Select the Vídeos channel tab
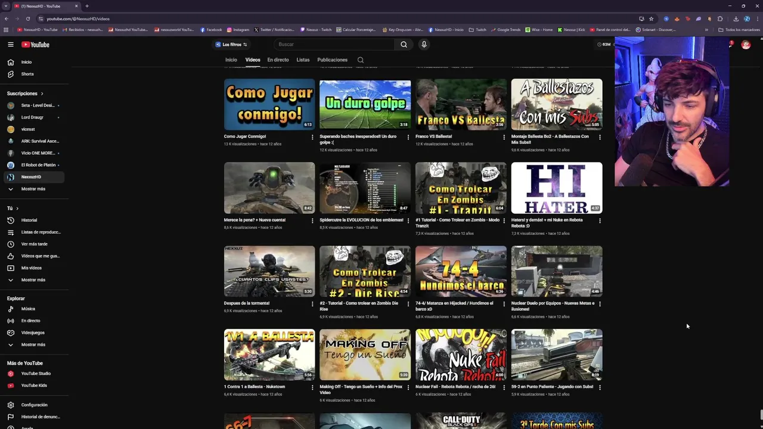Image resolution: width=763 pixels, height=429 pixels. pyautogui.click(x=253, y=60)
